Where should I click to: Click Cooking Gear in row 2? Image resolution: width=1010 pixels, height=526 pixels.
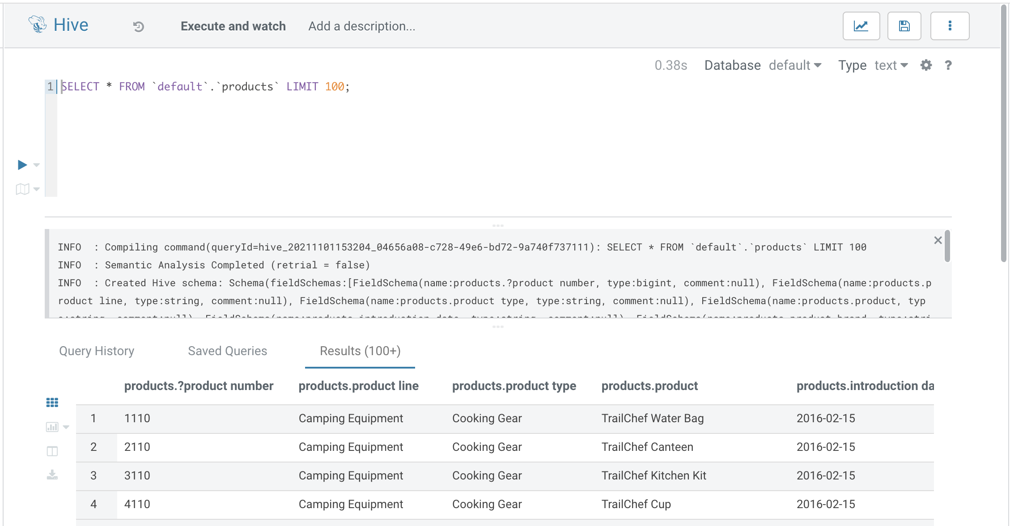(487, 447)
